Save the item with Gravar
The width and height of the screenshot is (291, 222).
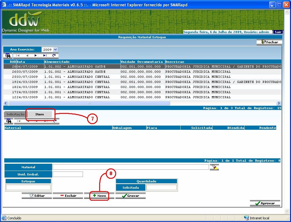(131, 196)
